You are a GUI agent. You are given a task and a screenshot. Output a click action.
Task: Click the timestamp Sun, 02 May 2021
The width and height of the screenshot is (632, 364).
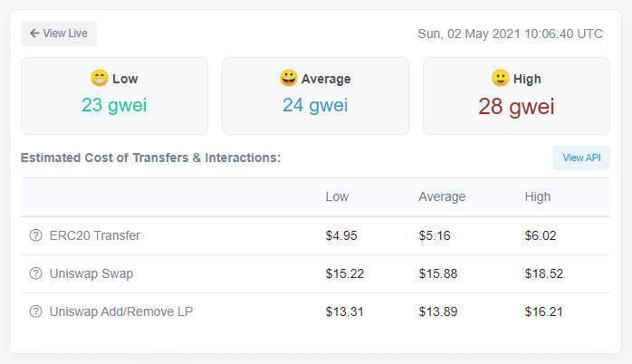point(510,34)
